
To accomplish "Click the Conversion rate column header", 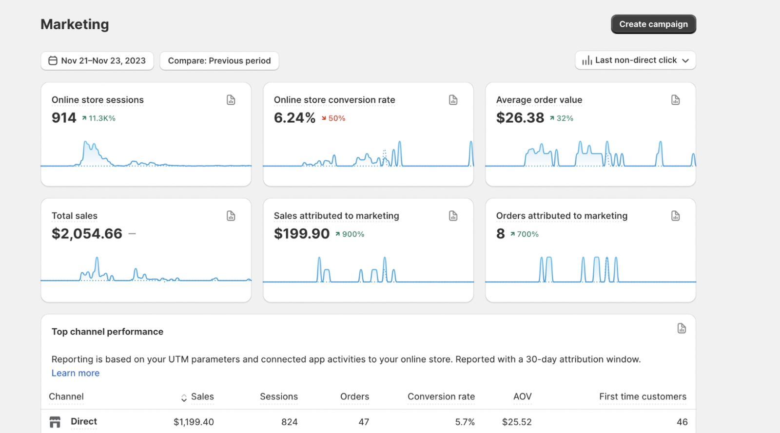I will coord(441,397).
